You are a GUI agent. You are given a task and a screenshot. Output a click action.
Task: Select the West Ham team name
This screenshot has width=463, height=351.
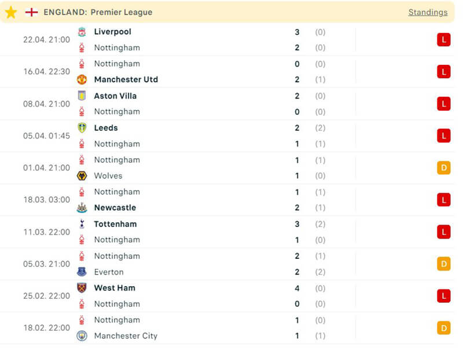(115, 288)
